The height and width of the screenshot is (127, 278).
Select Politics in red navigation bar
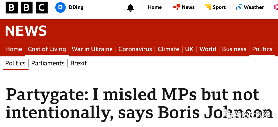pyautogui.click(x=262, y=49)
